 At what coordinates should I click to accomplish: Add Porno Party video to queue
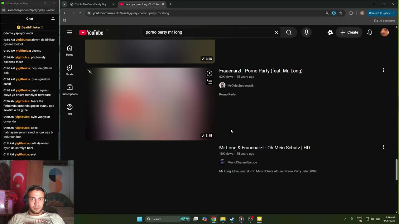coord(209,82)
